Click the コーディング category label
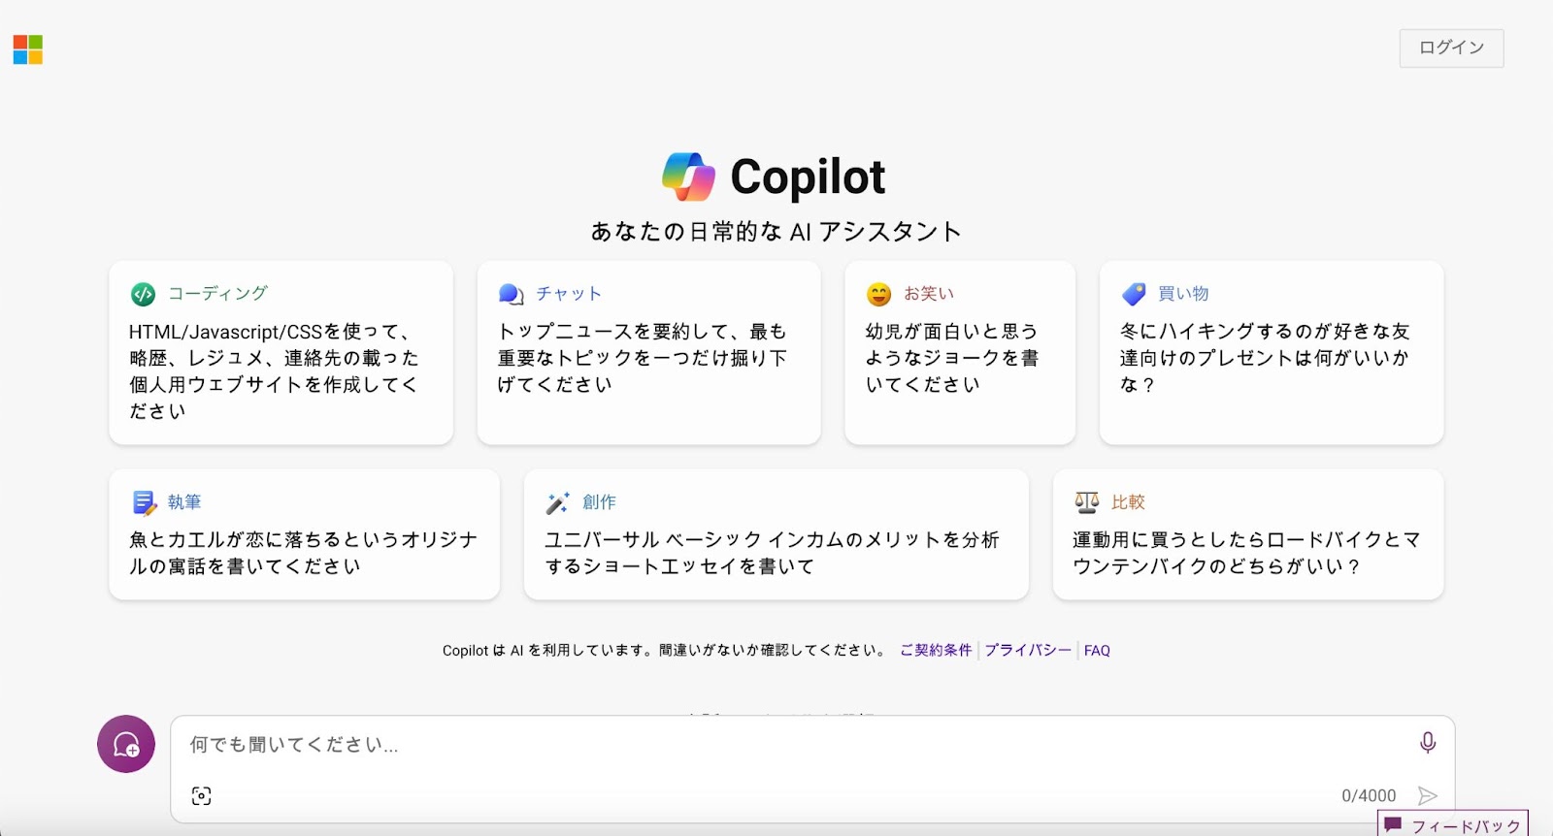This screenshot has height=836, width=1553. pos(217,293)
